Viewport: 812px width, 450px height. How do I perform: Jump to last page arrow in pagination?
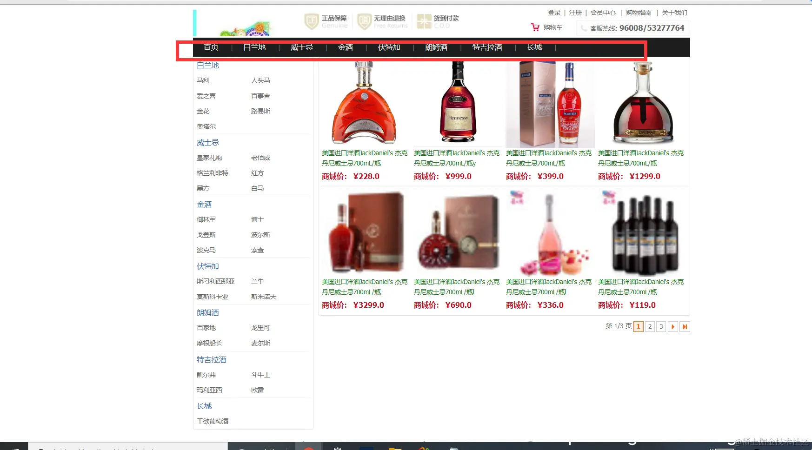[x=685, y=327]
